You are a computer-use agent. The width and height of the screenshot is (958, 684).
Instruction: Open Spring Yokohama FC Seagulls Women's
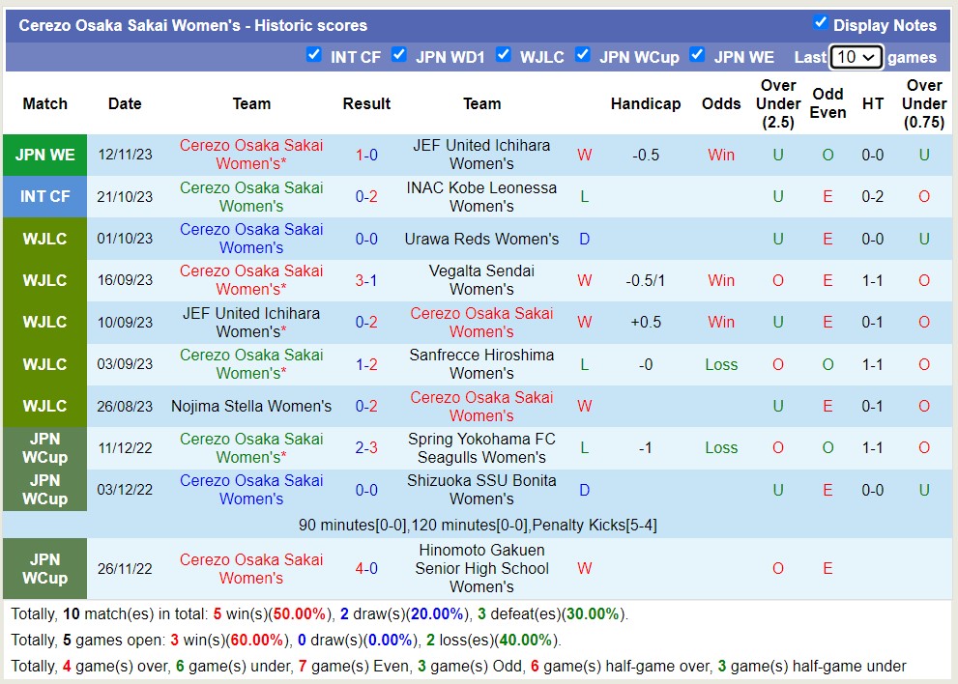481,447
